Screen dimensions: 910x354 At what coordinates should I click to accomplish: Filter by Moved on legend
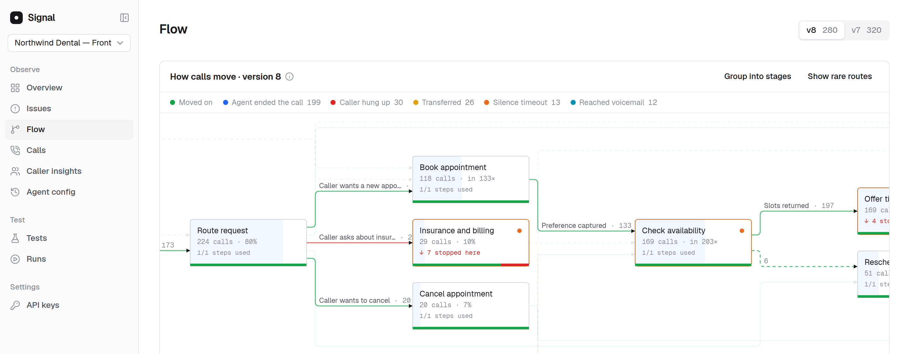tap(191, 102)
